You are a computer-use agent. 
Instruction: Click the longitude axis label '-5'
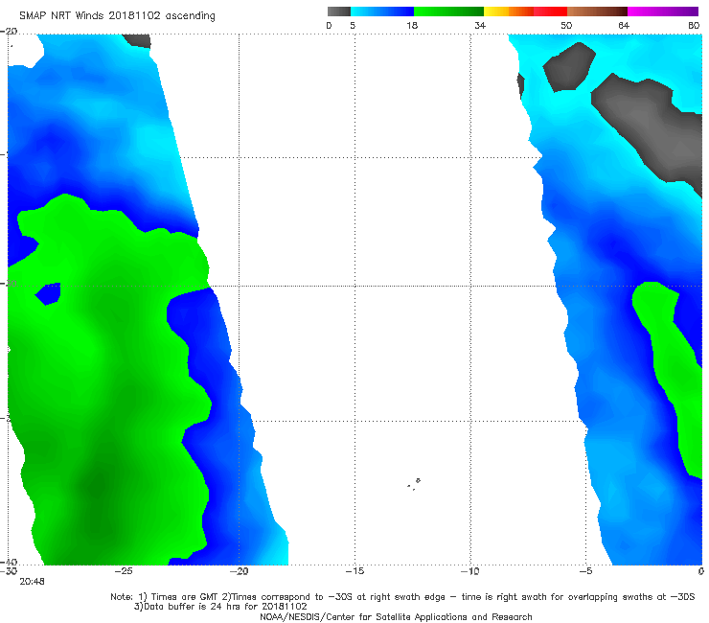pyautogui.click(x=586, y=571)
